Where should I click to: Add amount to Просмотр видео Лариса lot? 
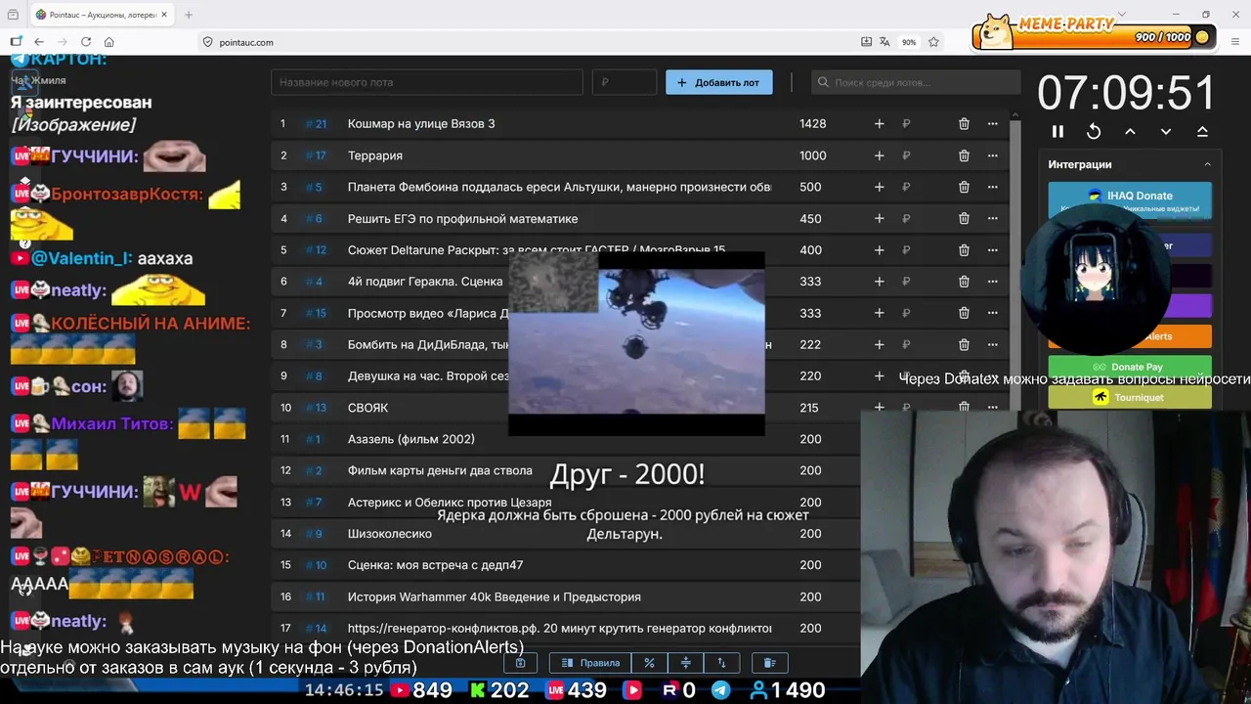879,313
